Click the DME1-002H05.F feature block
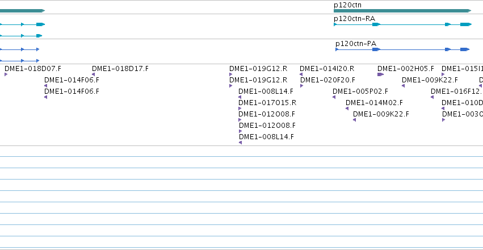The image size is (483, 250). [380, 74]
